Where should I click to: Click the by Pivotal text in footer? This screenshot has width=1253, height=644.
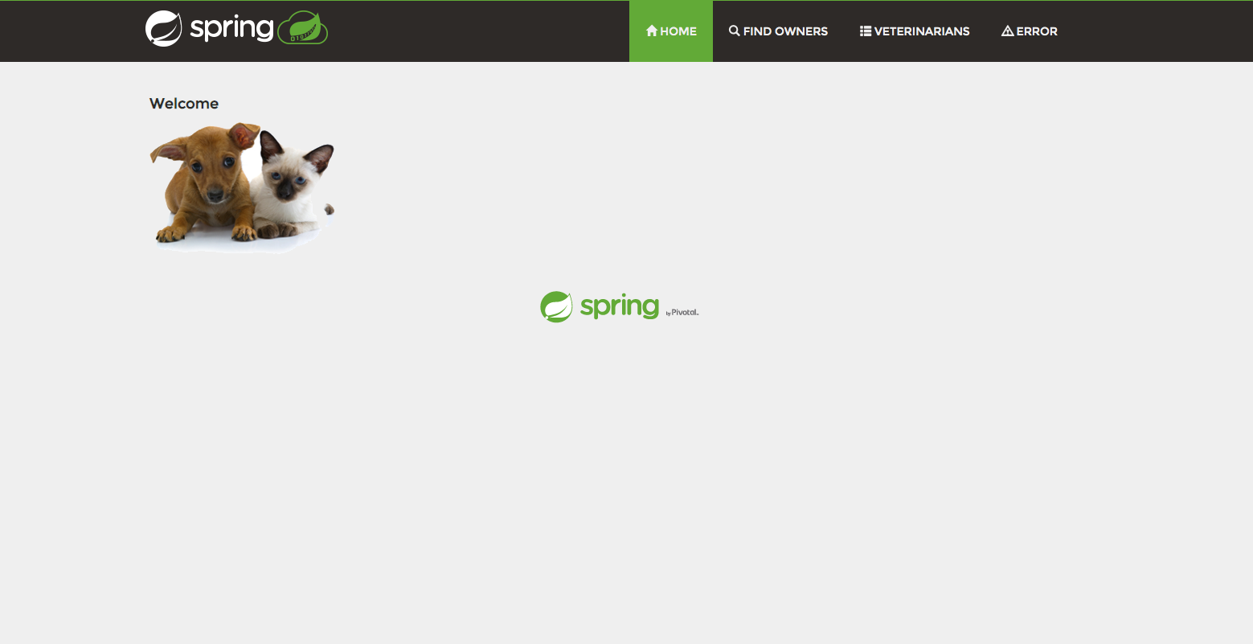tap(682, 313)
